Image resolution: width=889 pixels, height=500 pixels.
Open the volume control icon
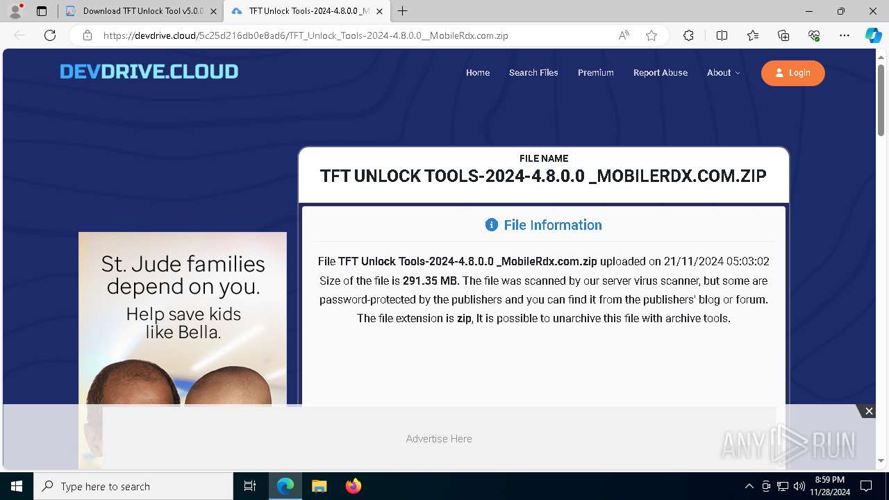point(799,486)
